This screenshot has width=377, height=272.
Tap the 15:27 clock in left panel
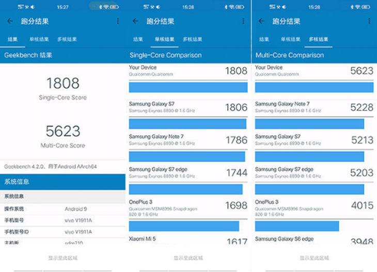tap(62, 7)
